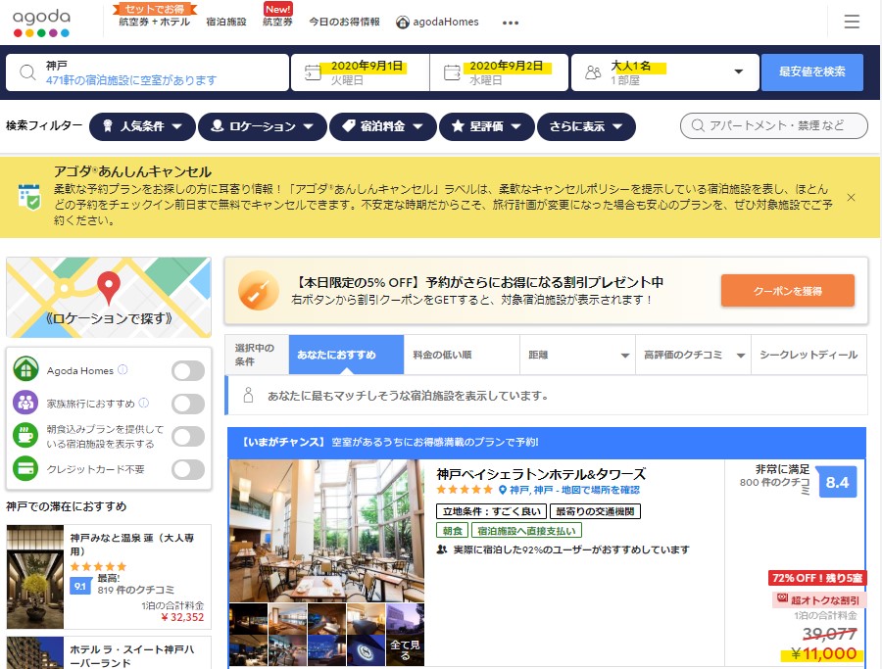882x669 pixels.
Task: Open ホテル ラ・スイート神戸ハーバーランド listing
Action: pos(109,652)
